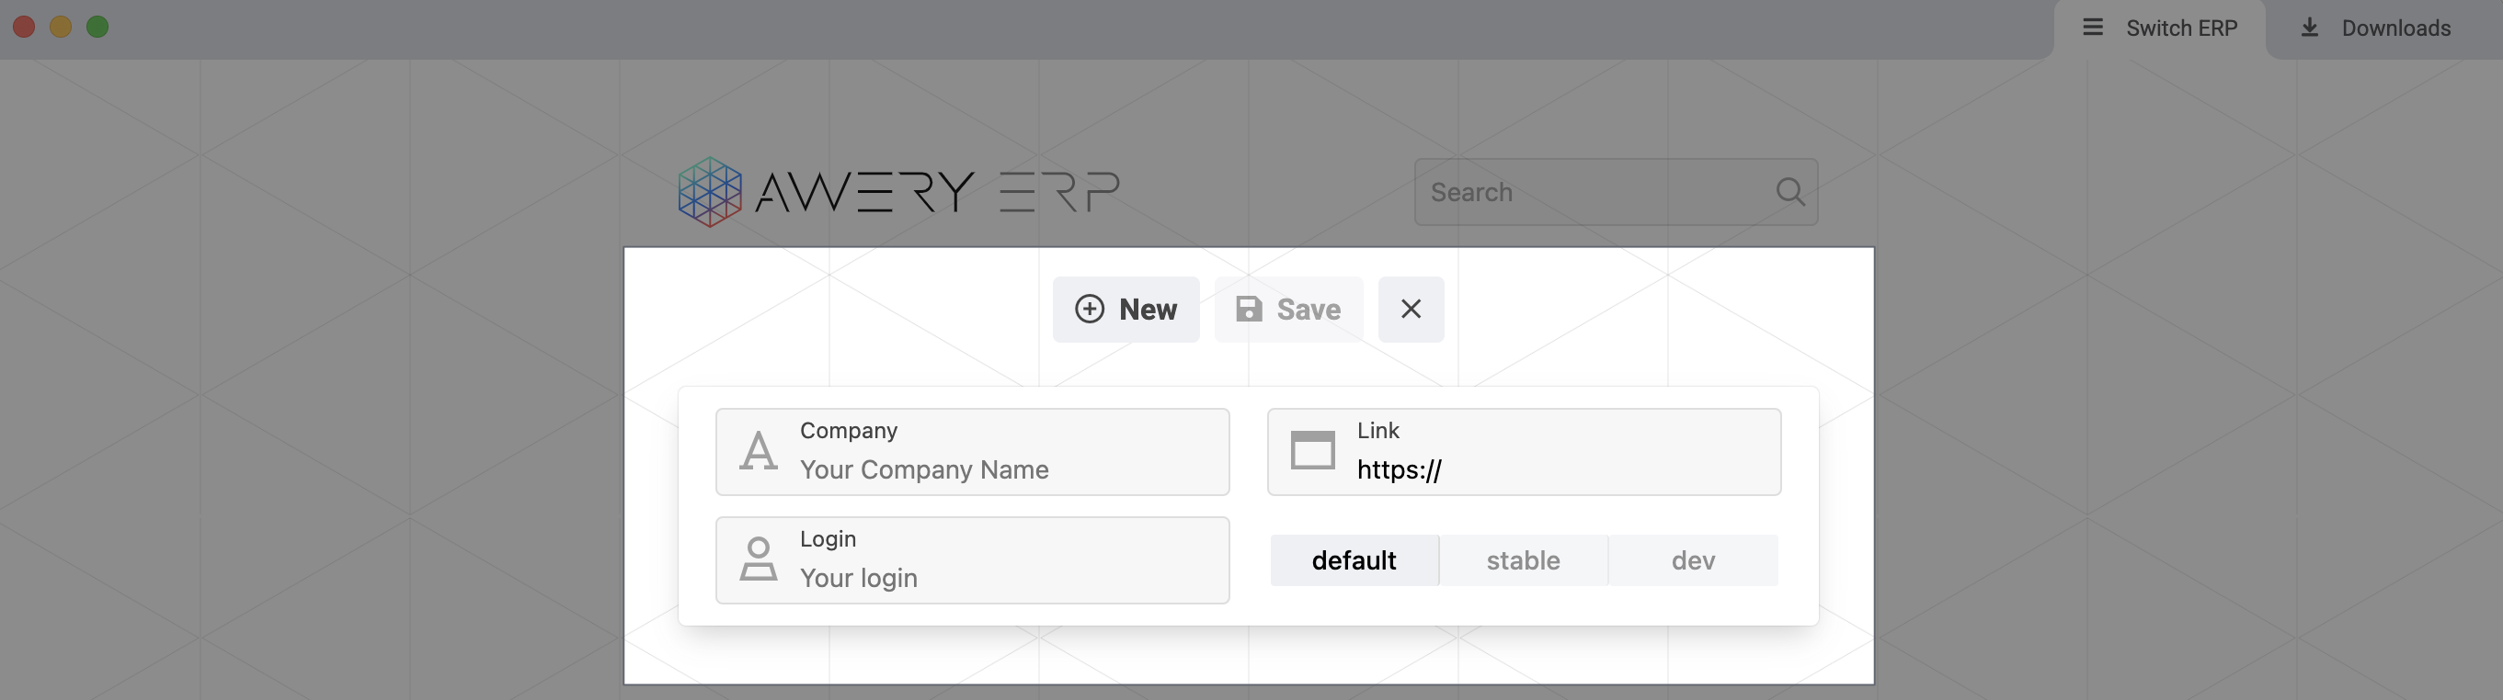Screen dimensions: 2503x700
Task: Click the Company letter A icon
Action: coord(758,450)
